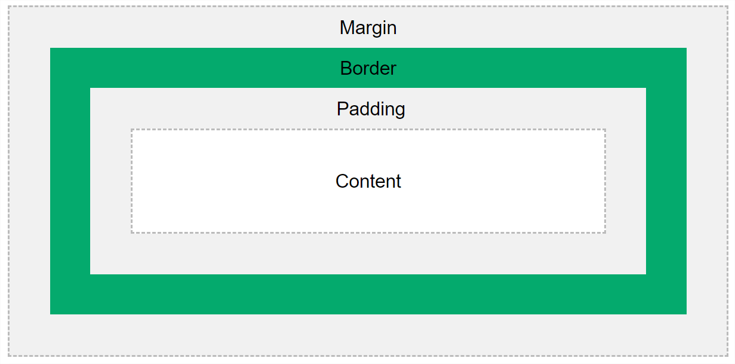Click padding area right of the content box

[x=626, y=181]
